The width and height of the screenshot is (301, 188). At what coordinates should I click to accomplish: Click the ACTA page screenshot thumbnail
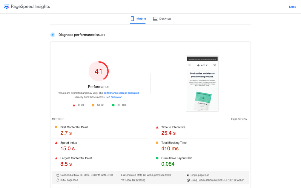pos(202,84)
